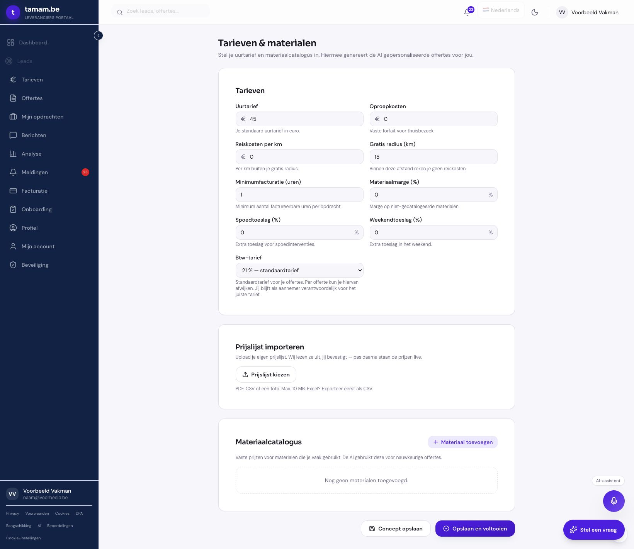Open the Rangschikking footer link
Image resolution: width=634 pixels, height=549 pixels.
(19, 526)
